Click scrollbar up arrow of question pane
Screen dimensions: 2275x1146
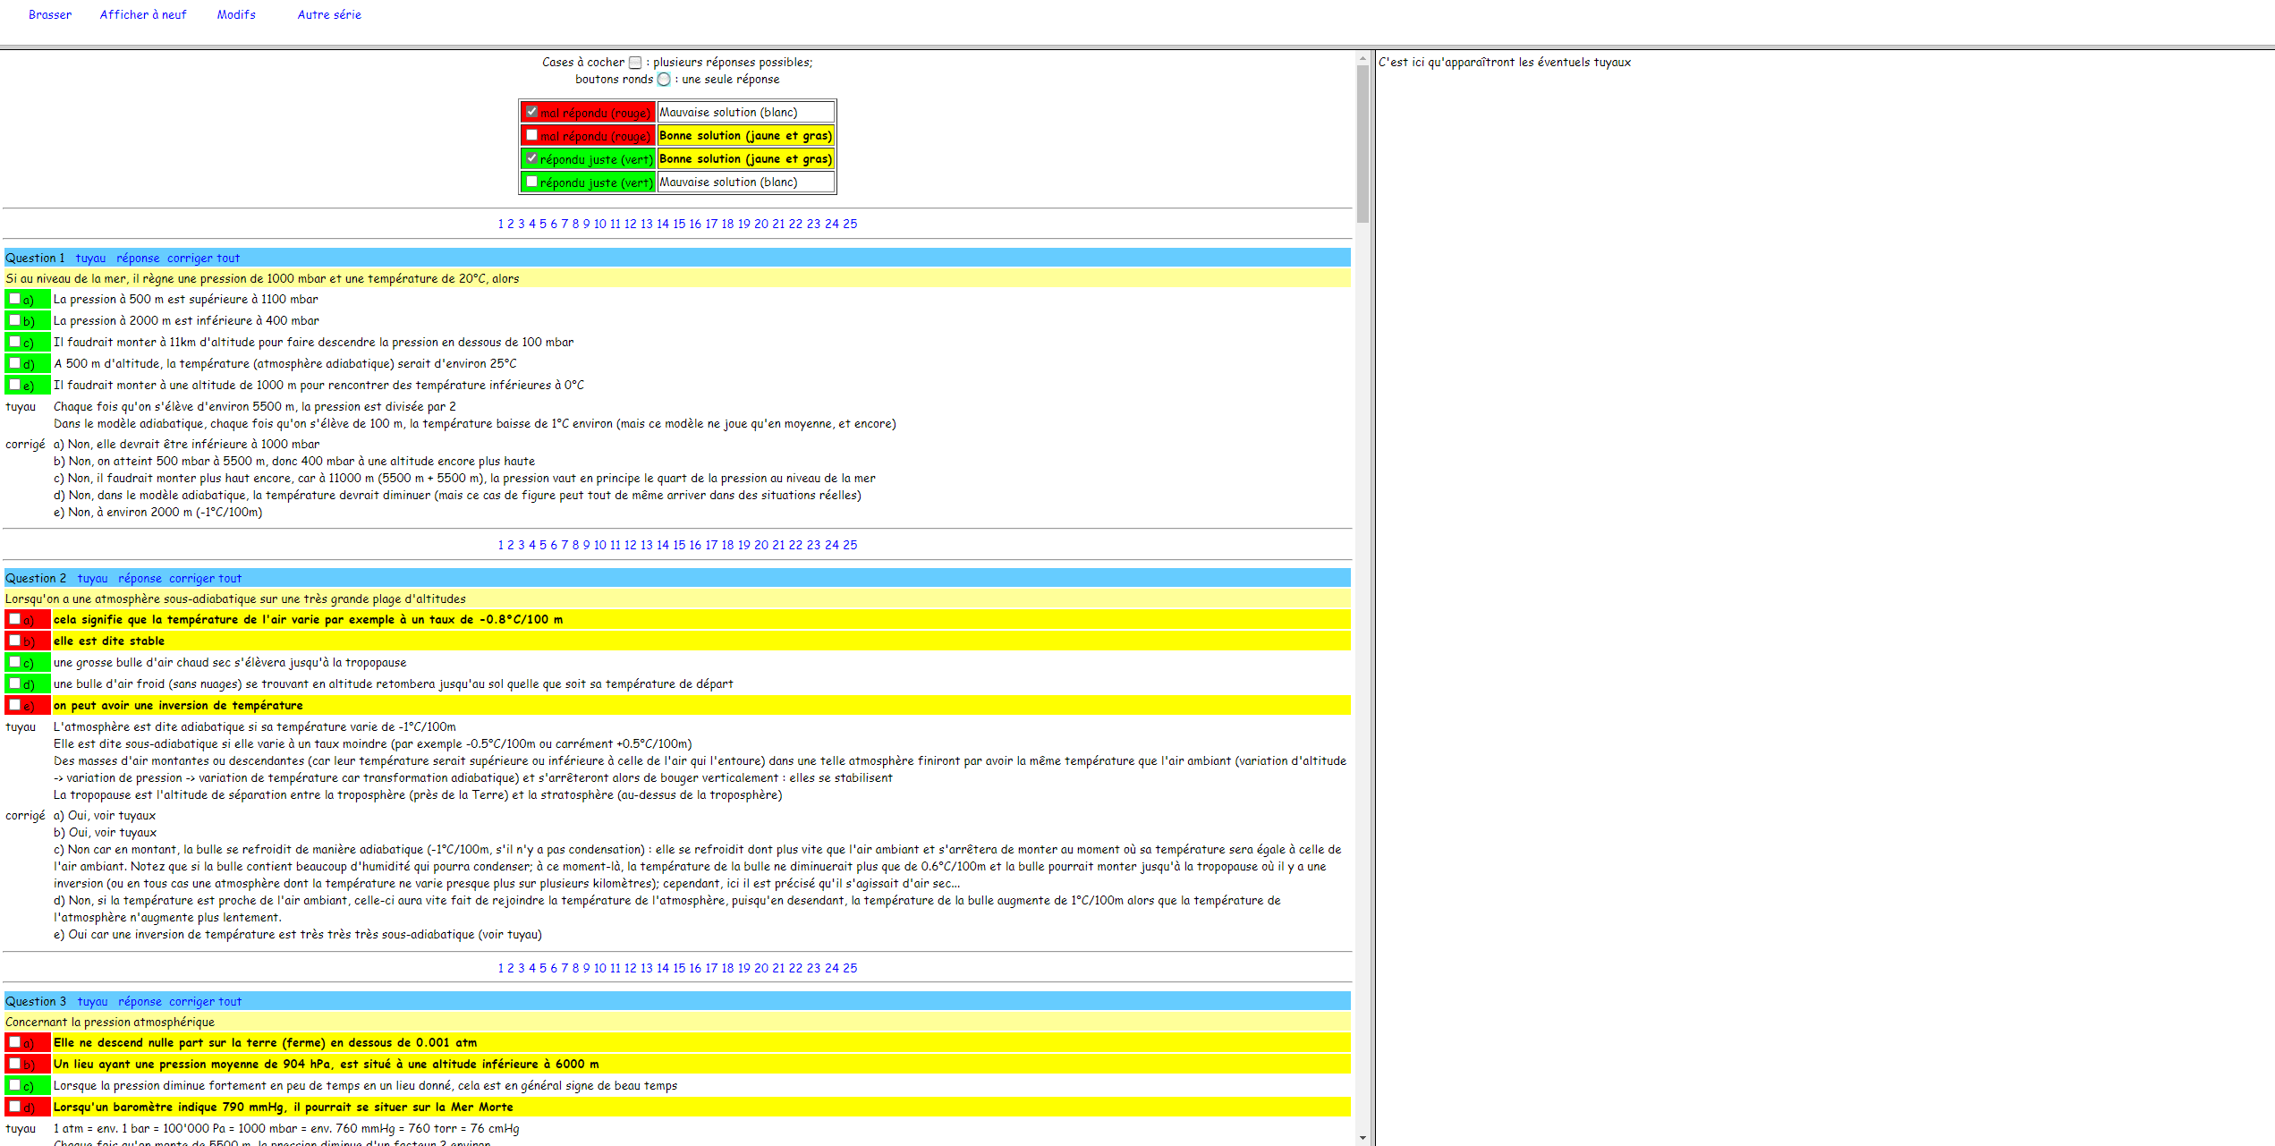pyautogui.click(x=1362, y=59)
